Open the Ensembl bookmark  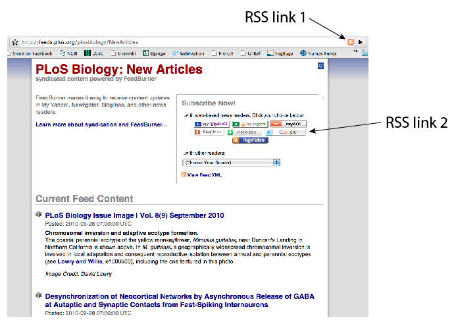[x=123, y=53]
